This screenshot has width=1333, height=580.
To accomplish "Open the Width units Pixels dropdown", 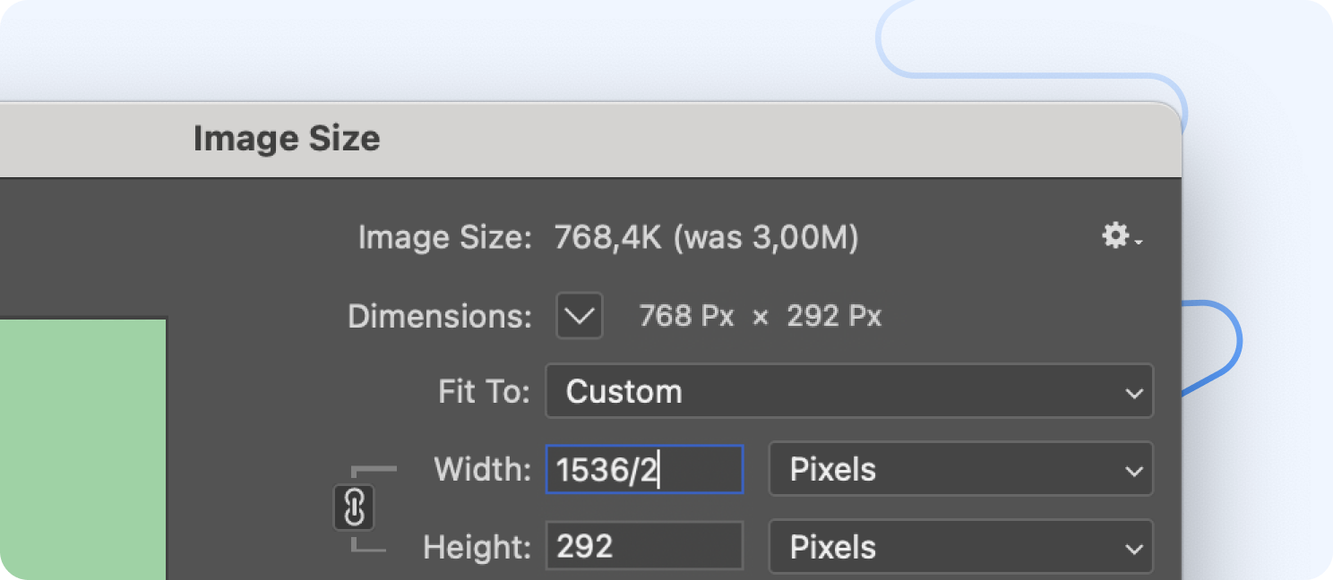I will tap(959, 469).
